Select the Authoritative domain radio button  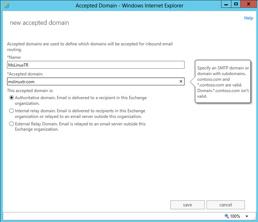(x=11, y=98)
